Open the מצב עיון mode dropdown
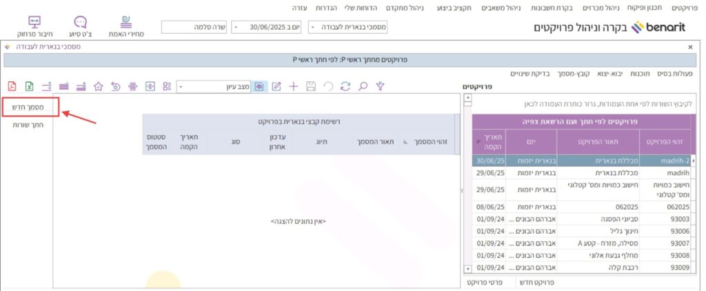This screenshot has height=291, width=706. pos(181,87)
